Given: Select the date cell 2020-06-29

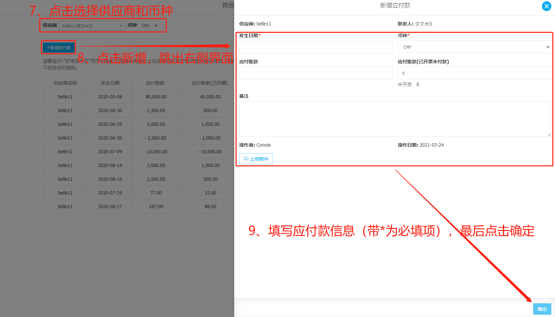Looking at the screenshot, I should (110, 124).
